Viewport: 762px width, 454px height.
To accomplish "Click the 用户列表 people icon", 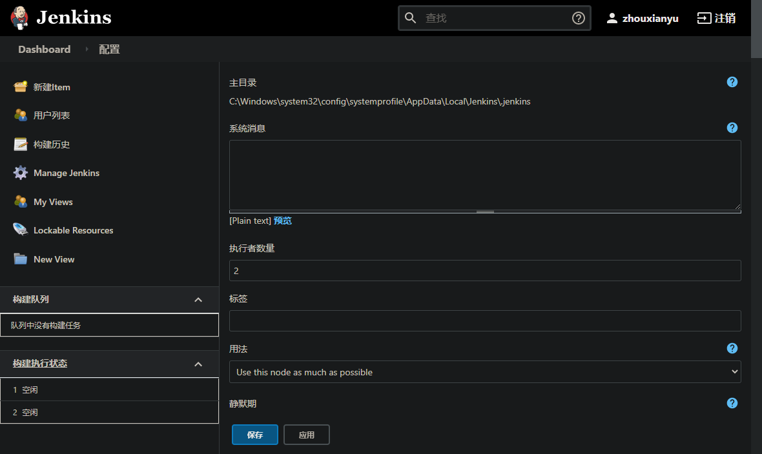I will [x=21, y=115].
